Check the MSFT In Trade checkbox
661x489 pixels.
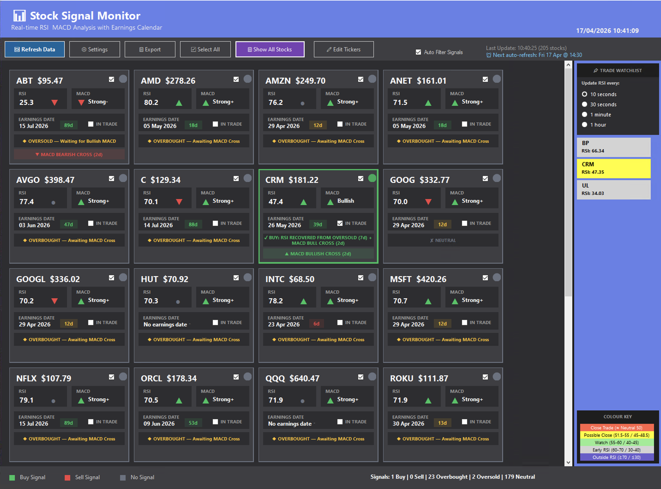[x=464, y=322]
